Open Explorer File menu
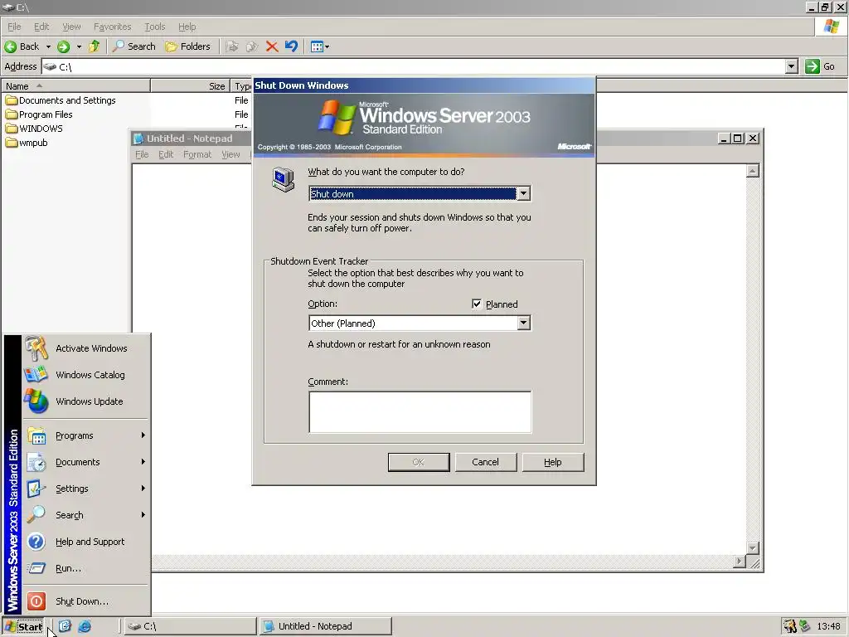The image size is (849, 637). pos(14,27)
